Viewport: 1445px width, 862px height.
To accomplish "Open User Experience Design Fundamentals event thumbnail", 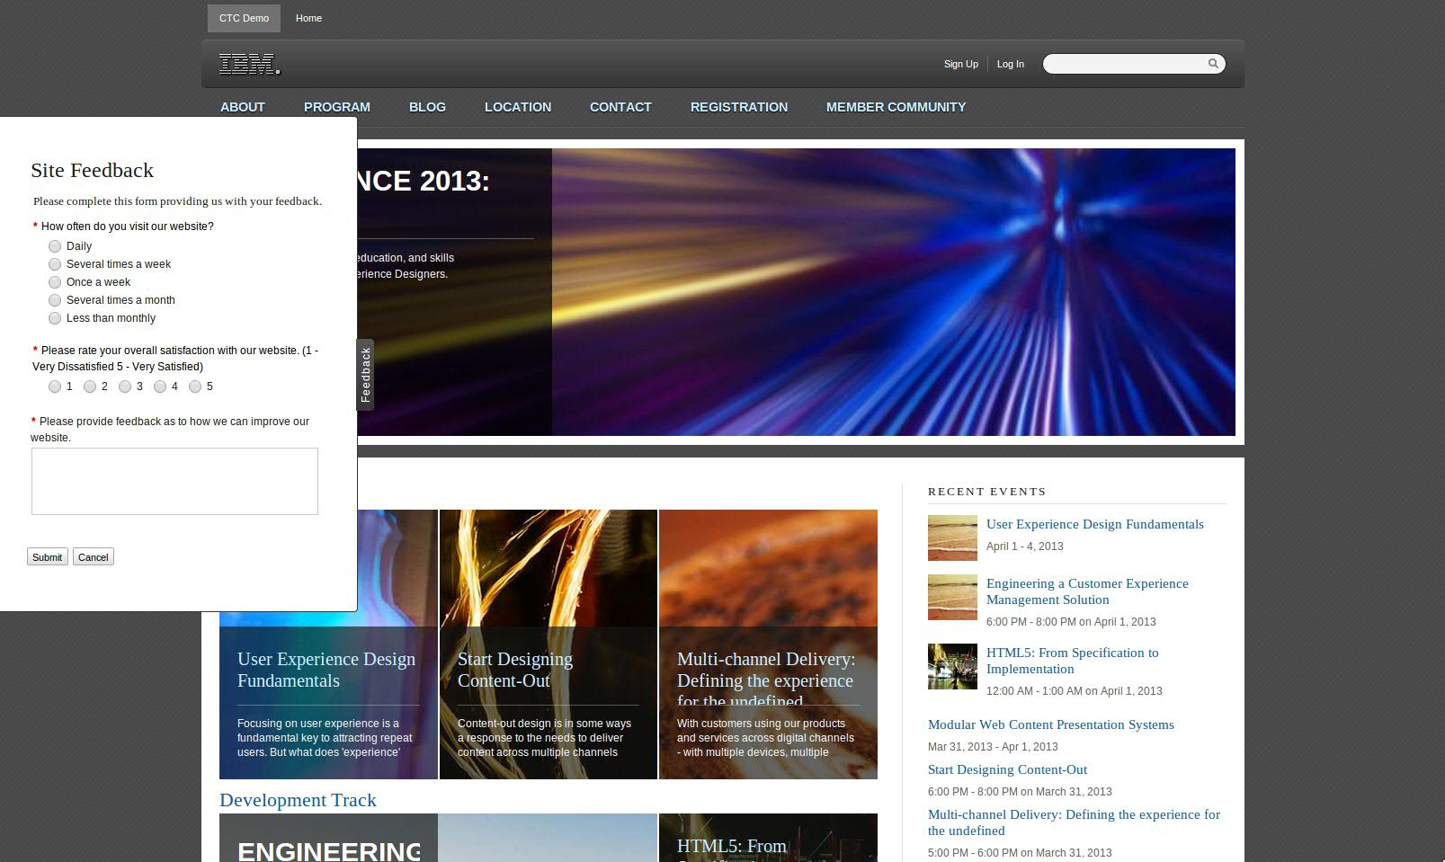I will tap(952, 538).
